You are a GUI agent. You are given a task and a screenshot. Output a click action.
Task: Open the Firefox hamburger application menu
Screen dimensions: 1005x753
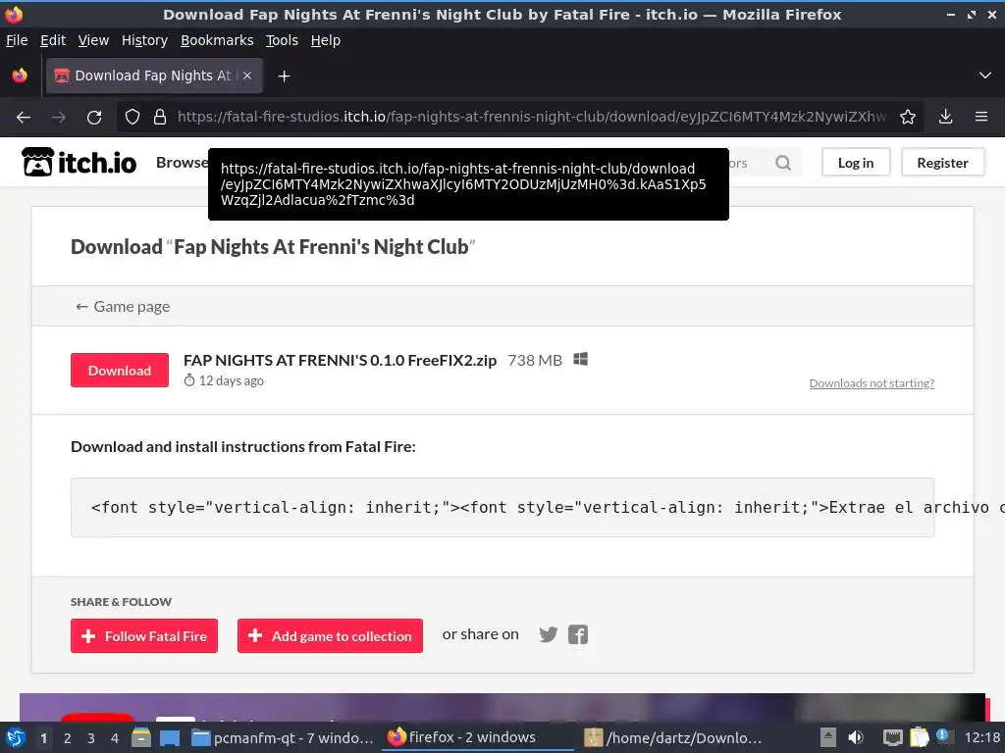(981, 117)
